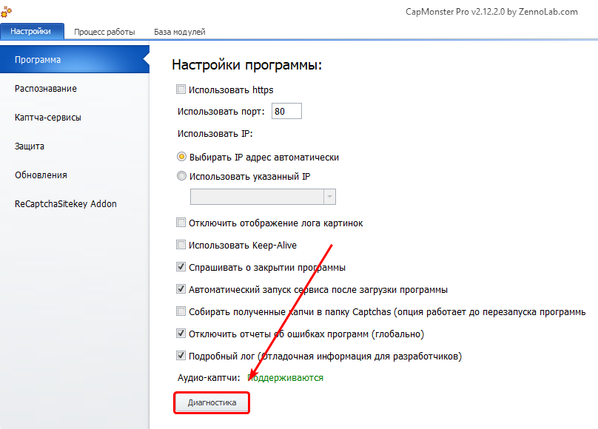Toggle "Отключить отображение лога картинок" checkbox
The height and width of the screenshot is (429, 598).
(181, 223)
